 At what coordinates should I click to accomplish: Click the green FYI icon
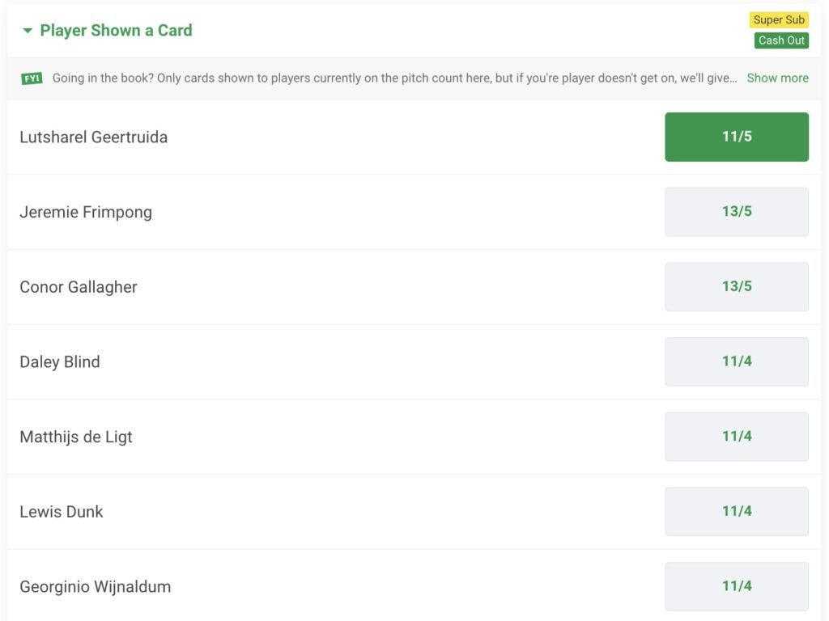[32, 78]
